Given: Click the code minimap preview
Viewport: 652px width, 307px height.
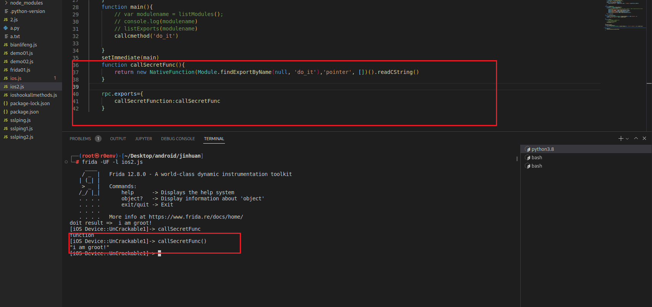Looking at the screenshot, I should coord(624,15).
